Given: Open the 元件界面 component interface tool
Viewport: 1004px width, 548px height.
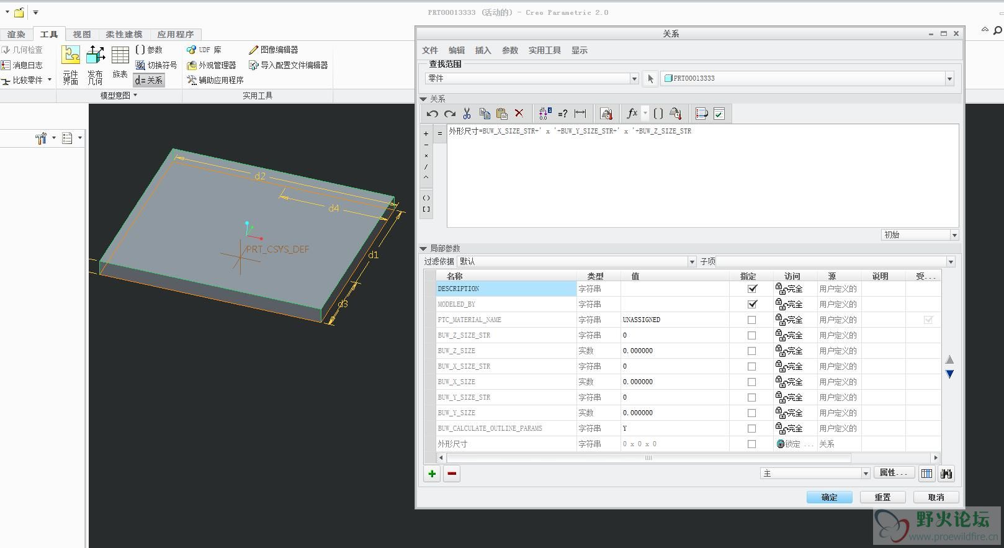Looking at the screenshot, I should pyautogui.click(x=70, y=65).
